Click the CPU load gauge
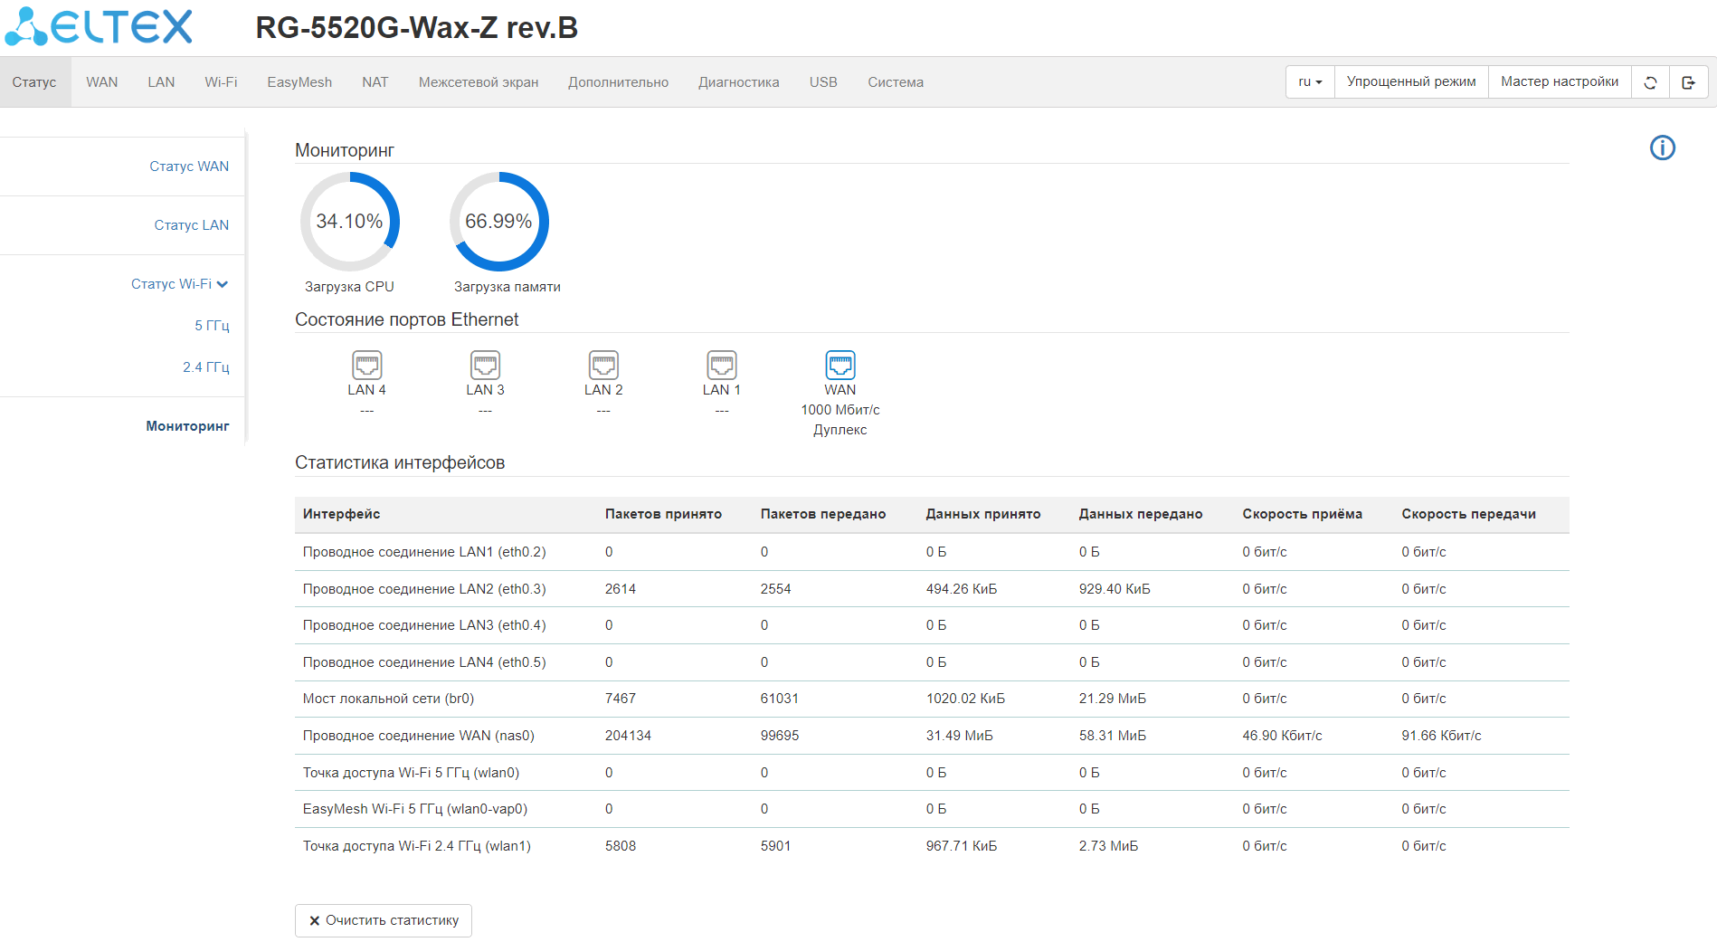This screenshot has width=1717, height=942. coord(350,222)
